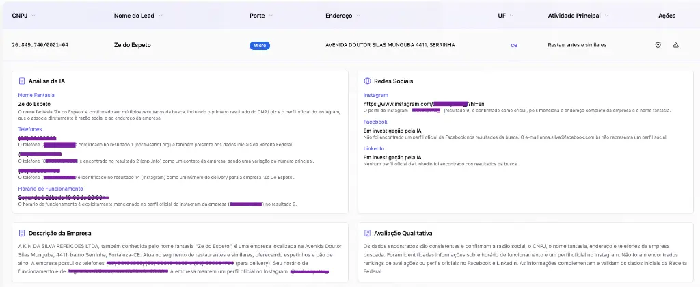Viewport: 700px width, 287px height.
Task: Click the warning triangle icon in Ações
Action: [675, 45]
